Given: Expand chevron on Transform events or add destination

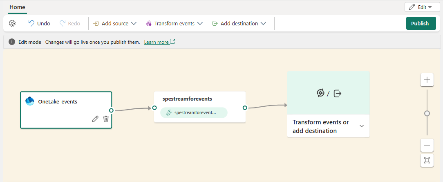Looking at the screenshot, I should click(x=361, y=126).
